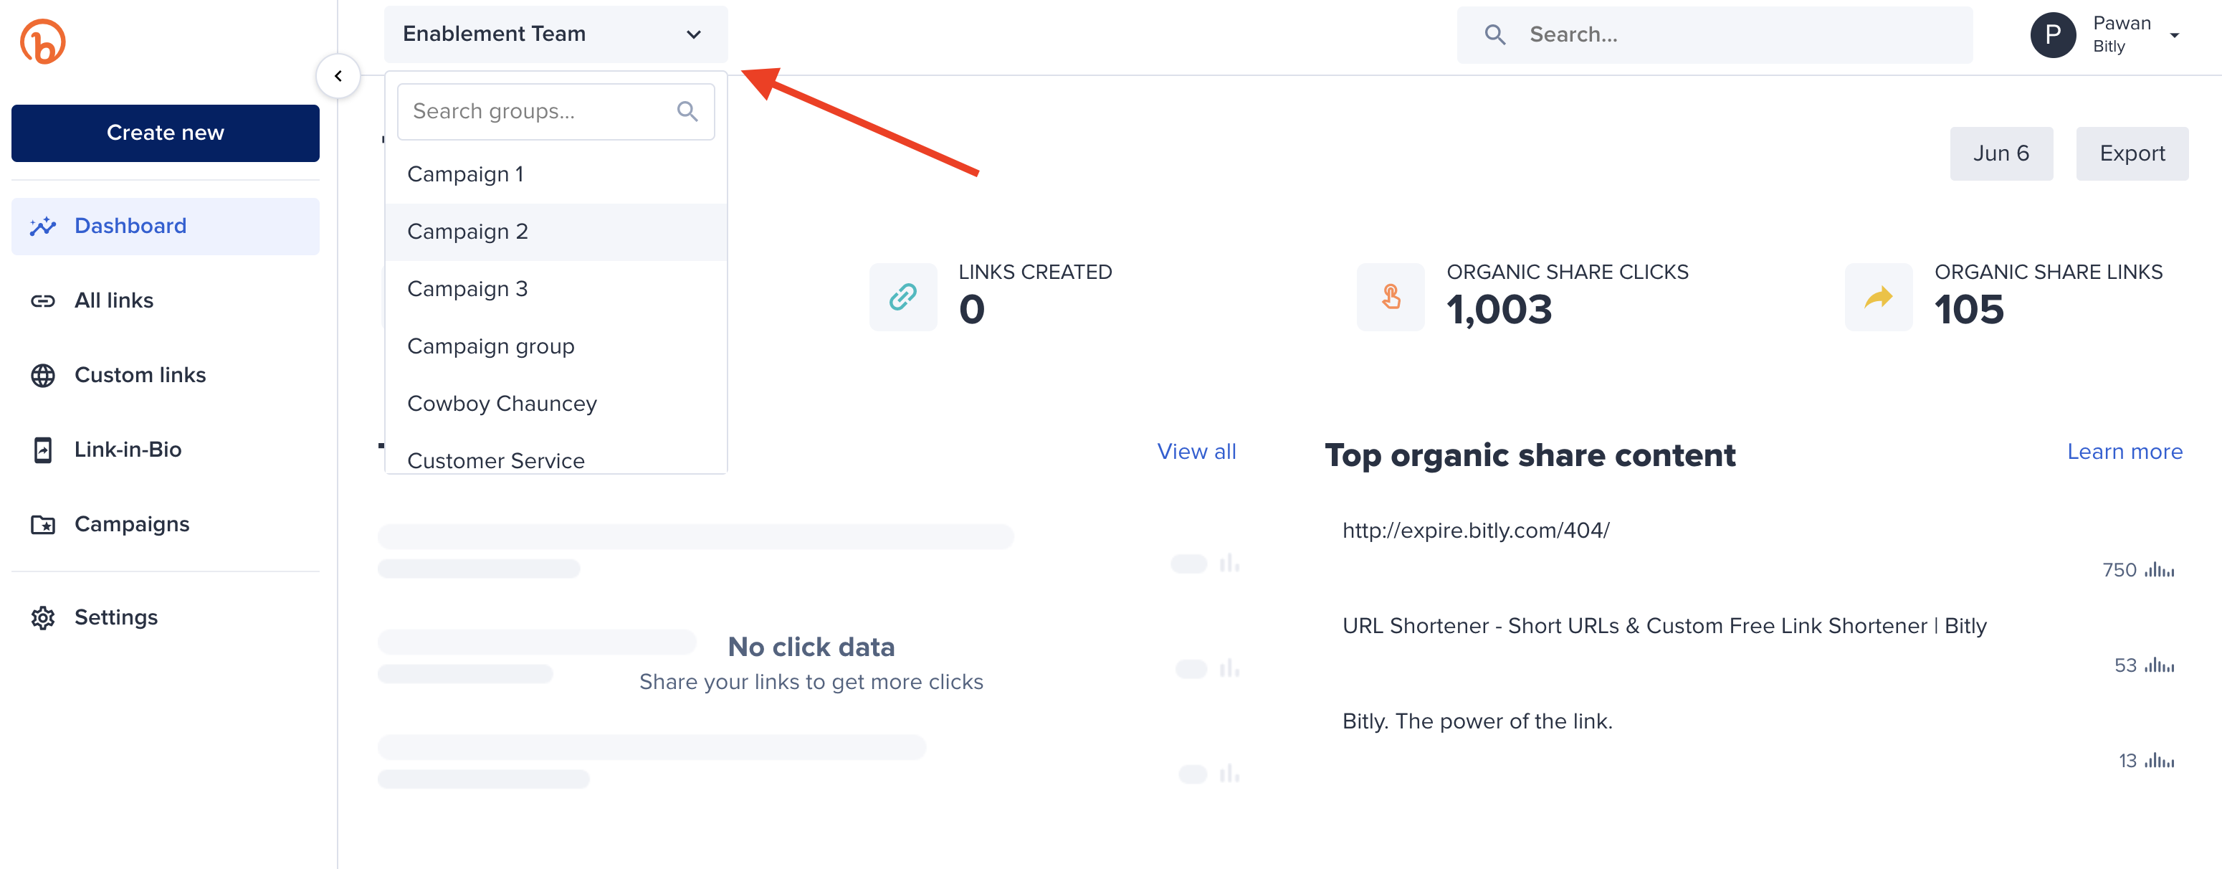
Task: Click the View all link
Action: tap(1196, 451)
